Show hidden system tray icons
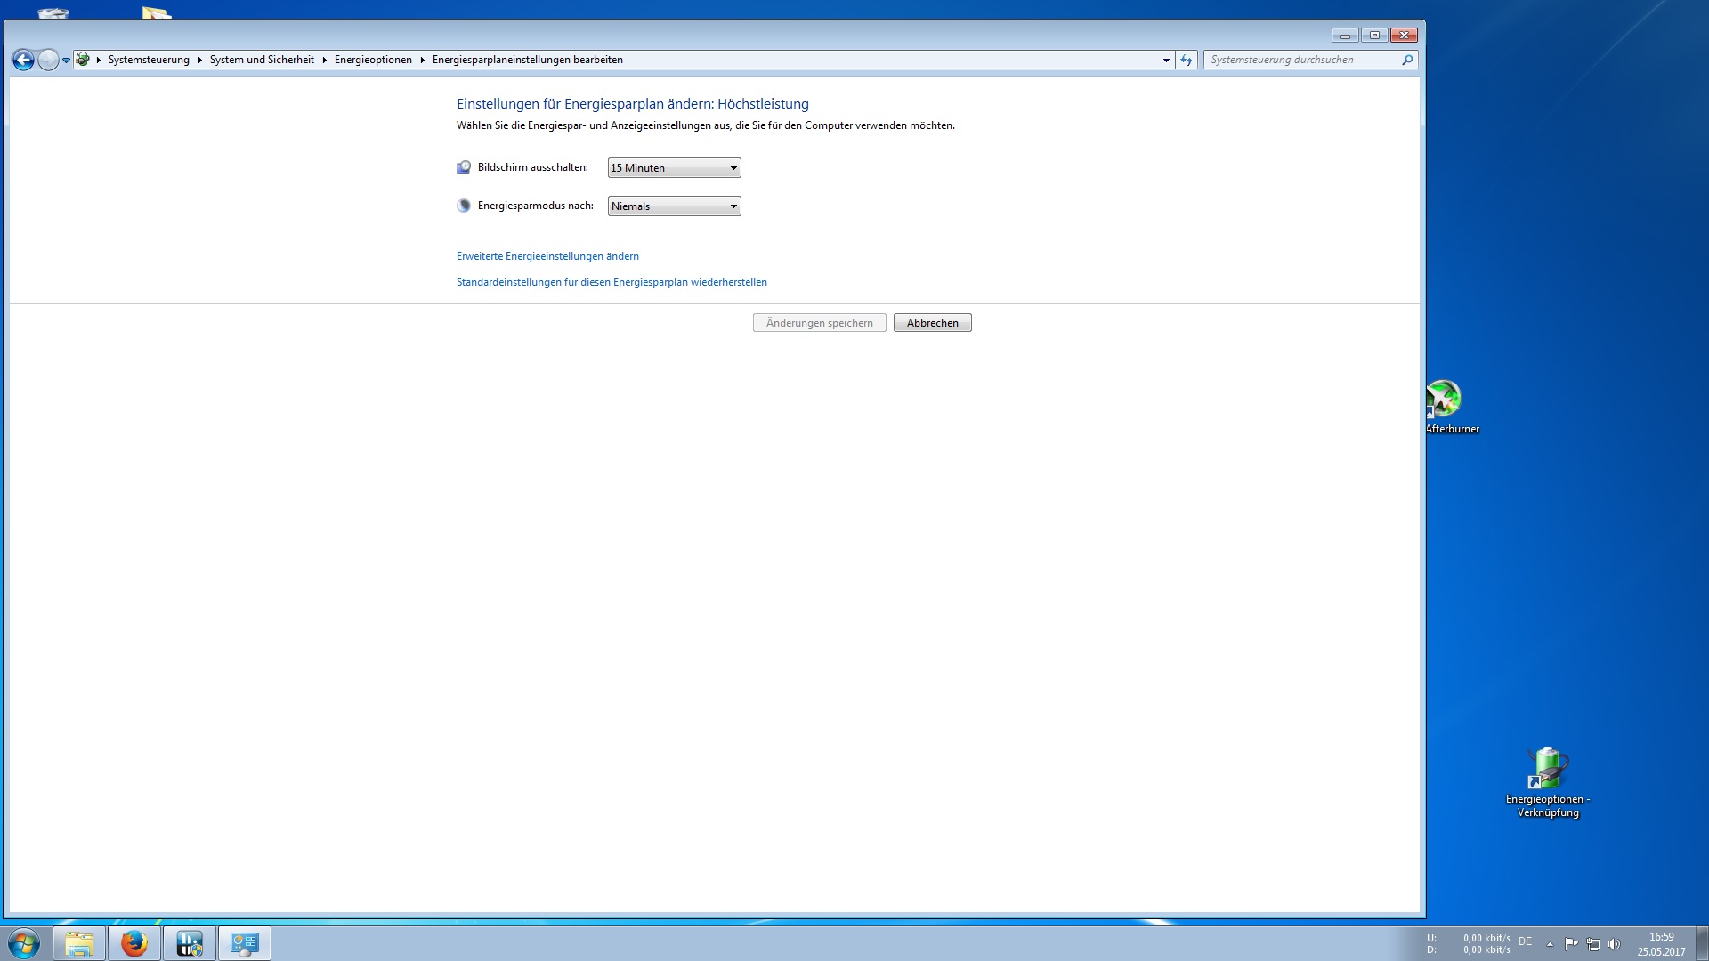 coord(1550,944)
